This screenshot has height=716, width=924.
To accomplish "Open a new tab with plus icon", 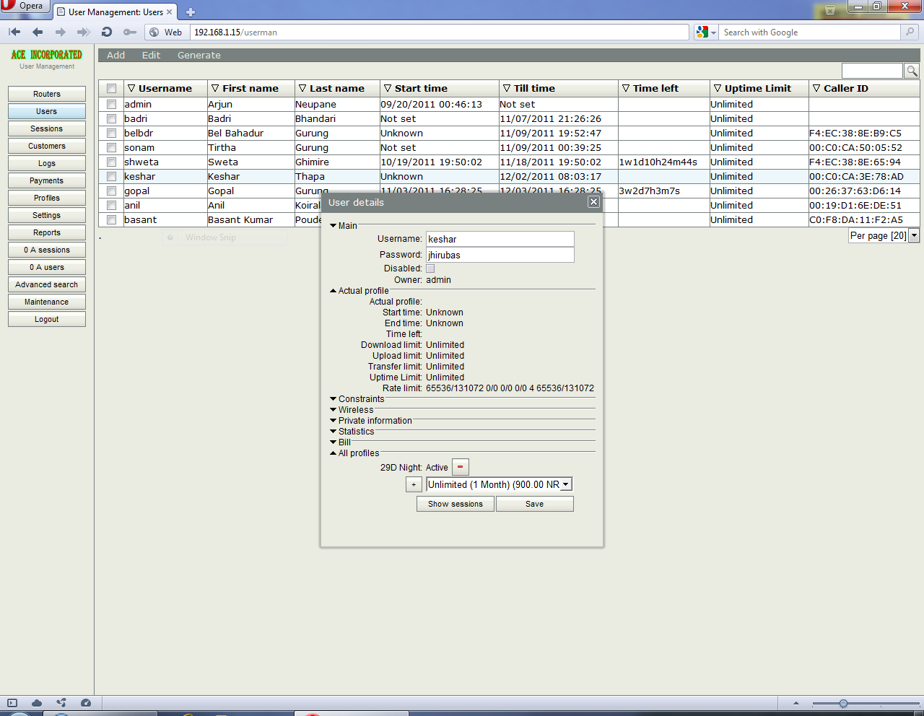I will [x=191, y=12].
